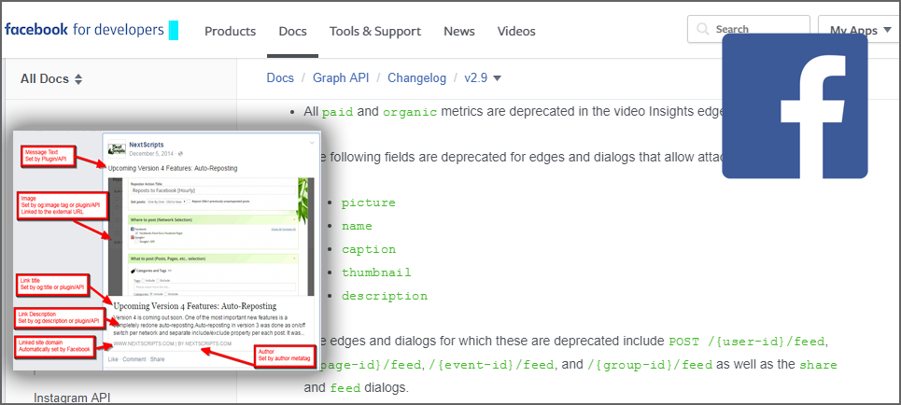
Task: Click the 'picture' field name
Action: (369, 202)
